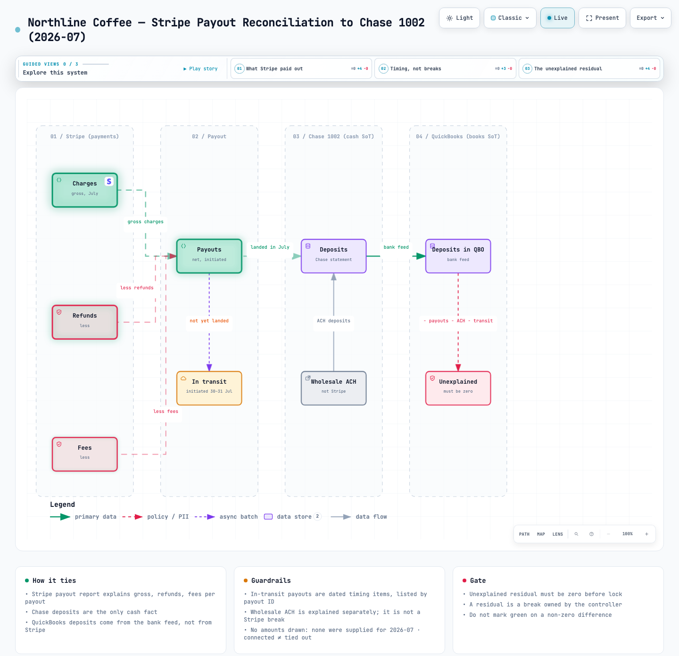Click the 'gross charges' edge label
This screenshot has height=656, width=679.
click(146, 222)
